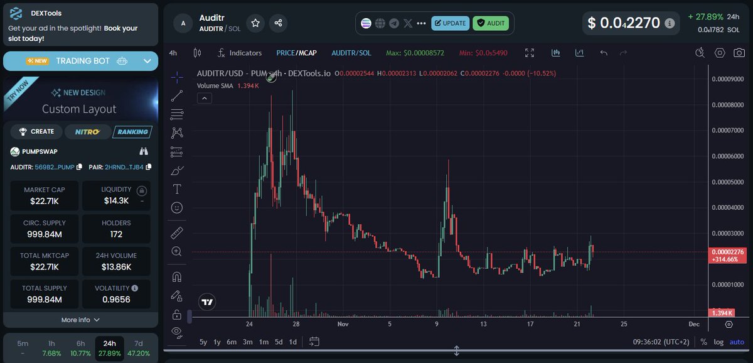Screen dimensions: 753x363
Task: Collapse the Volume SMA indicator row
Action: (x=204, y=98)
